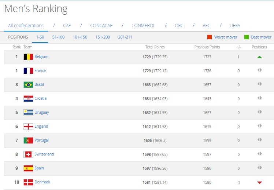Click the France flag icon
Viewport: 274px width, 190px height.
(28, 71)
